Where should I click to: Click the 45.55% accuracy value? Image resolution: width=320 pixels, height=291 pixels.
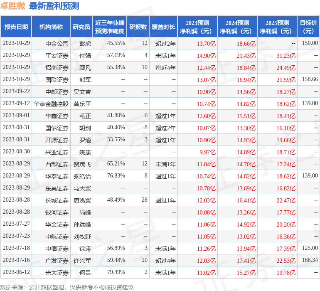(116, 43)
